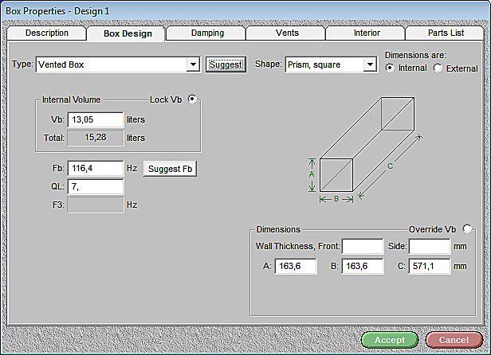Select the Interior tab
This screenshot has height=355, width=491.
[x=367, y=33]
